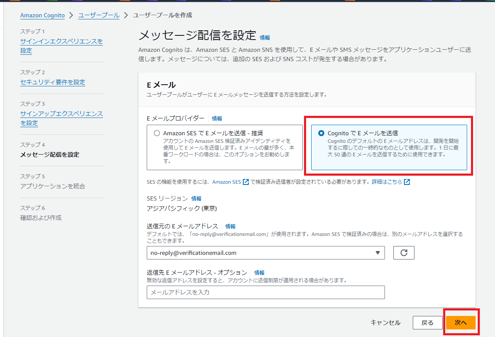Open 情報 link next to Eメールプロバイダー
495x337 pixels.
point(217,118)
